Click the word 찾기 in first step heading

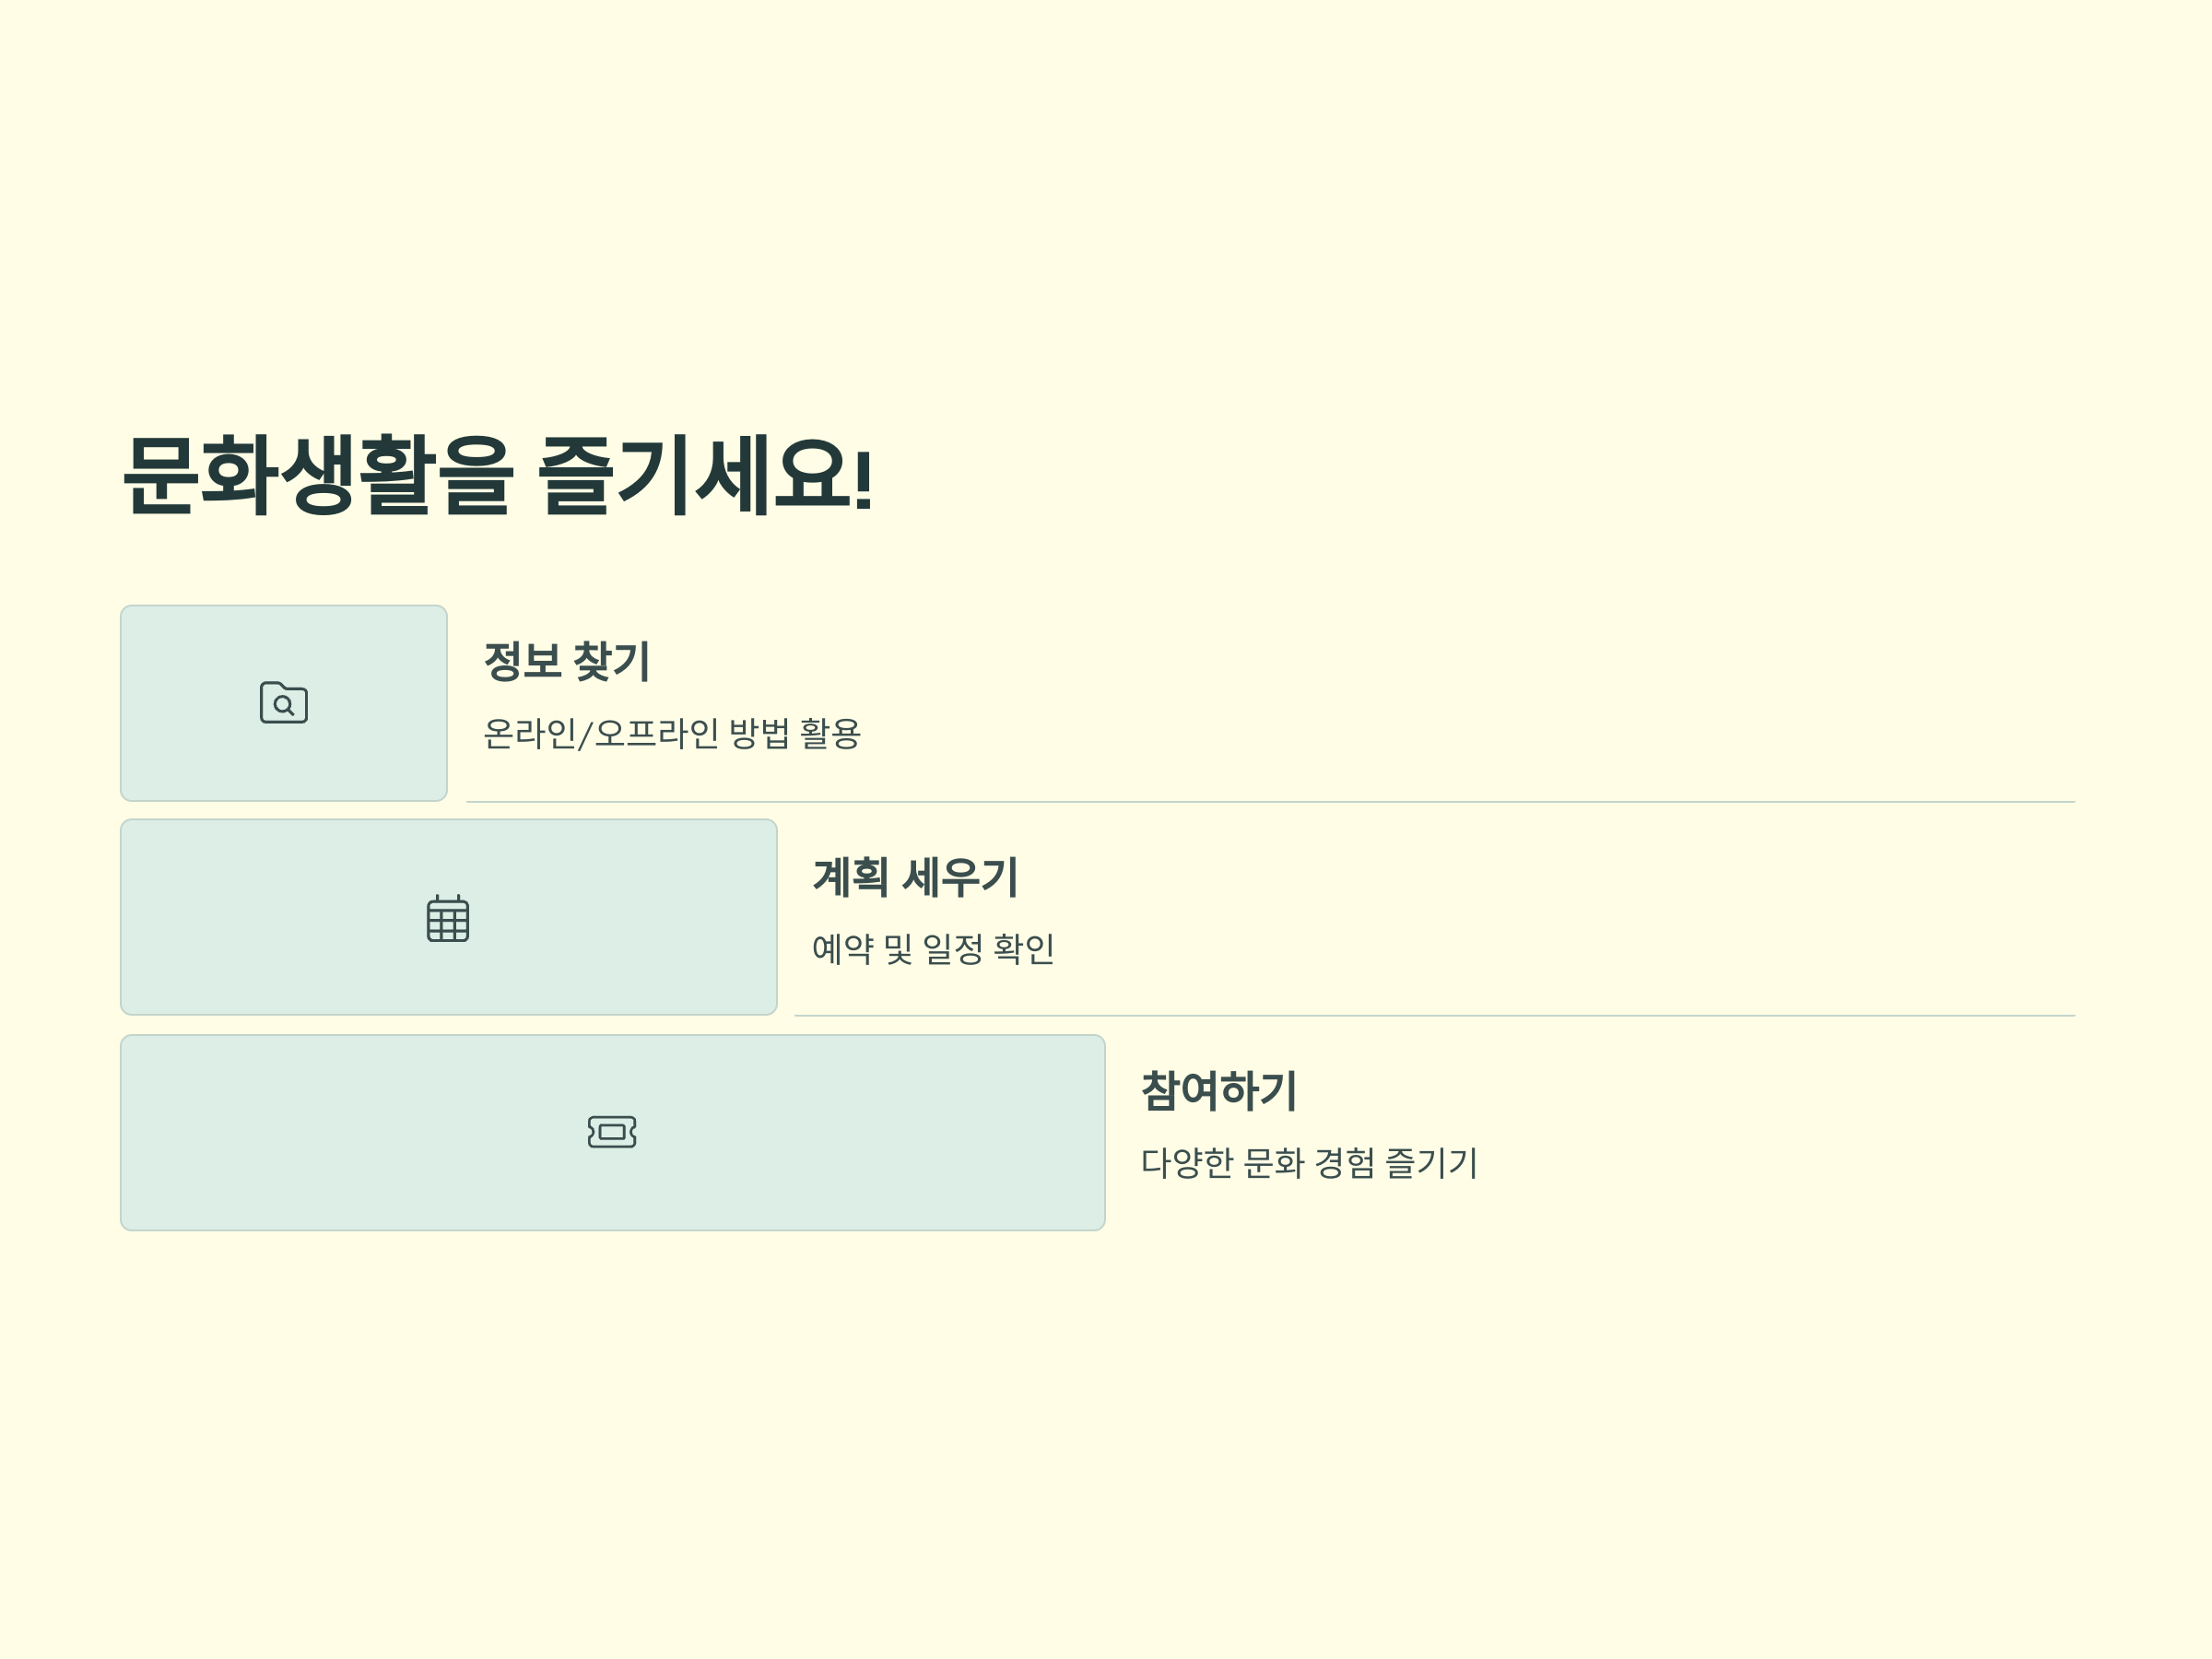pos(612,661)
